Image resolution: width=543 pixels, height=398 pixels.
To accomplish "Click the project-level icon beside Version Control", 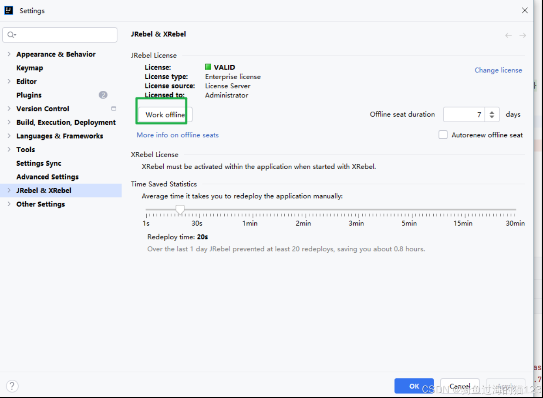I will click(x=114, y=108).
